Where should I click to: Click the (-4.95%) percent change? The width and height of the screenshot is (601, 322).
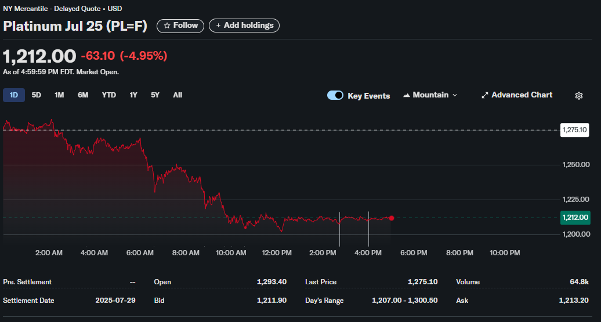pos(143,56)
